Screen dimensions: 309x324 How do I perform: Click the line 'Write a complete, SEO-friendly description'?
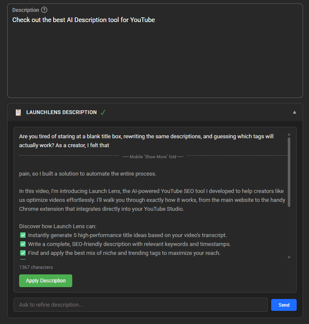[130, 244]
